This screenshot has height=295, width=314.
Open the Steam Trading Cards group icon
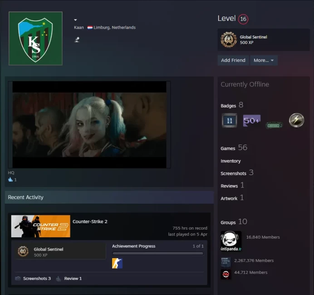click(x=226, y=262)
